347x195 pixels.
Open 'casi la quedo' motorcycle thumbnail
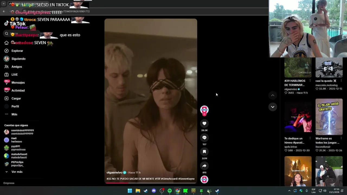[329, 67]
